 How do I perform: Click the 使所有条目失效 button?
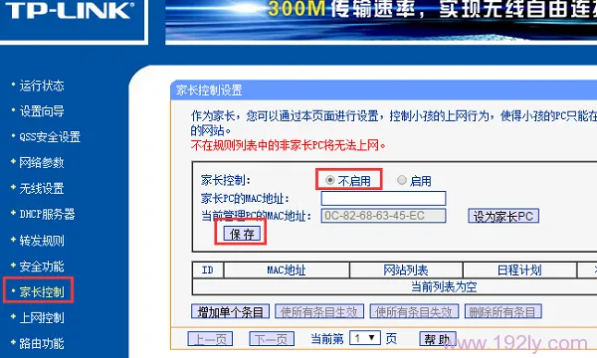[414, 312]
